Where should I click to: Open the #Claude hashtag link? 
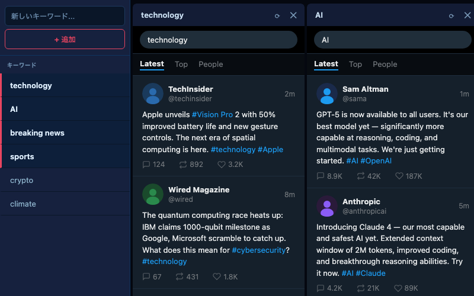370,274
